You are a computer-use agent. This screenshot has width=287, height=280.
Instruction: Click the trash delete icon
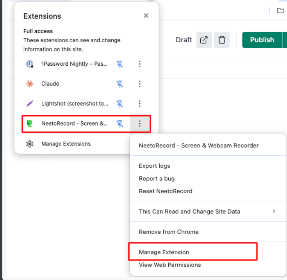tap(222, 40)
